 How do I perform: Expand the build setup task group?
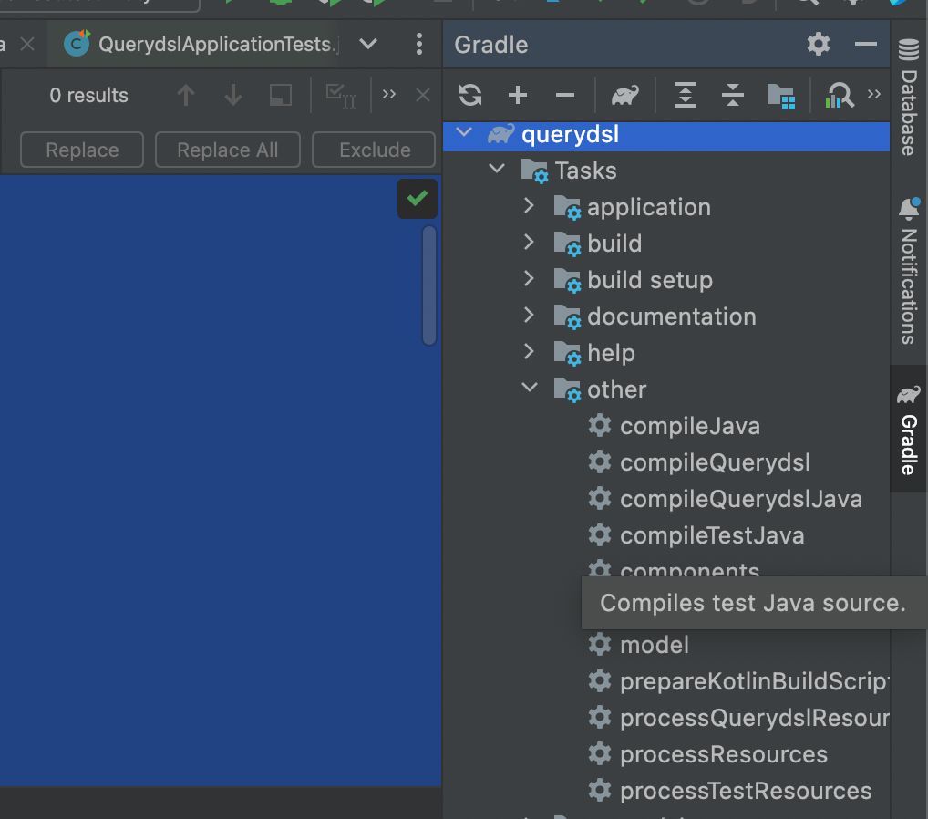coord(529,278)
